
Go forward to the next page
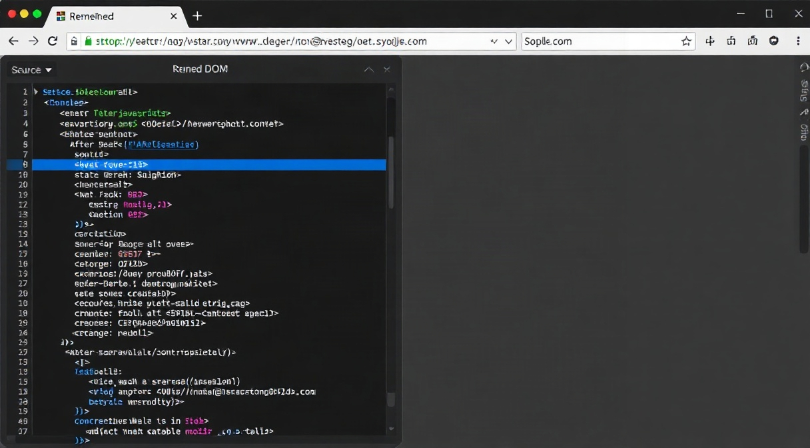[x=33, y=41]
